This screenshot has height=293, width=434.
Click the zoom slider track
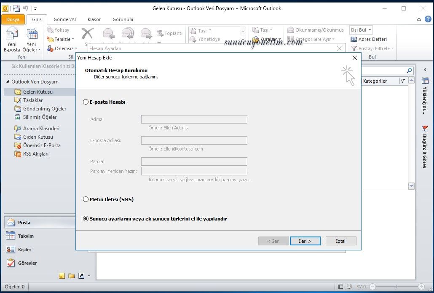397,287
